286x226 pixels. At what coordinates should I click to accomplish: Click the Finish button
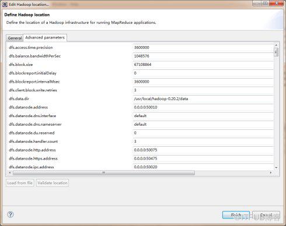pos(236,215)
